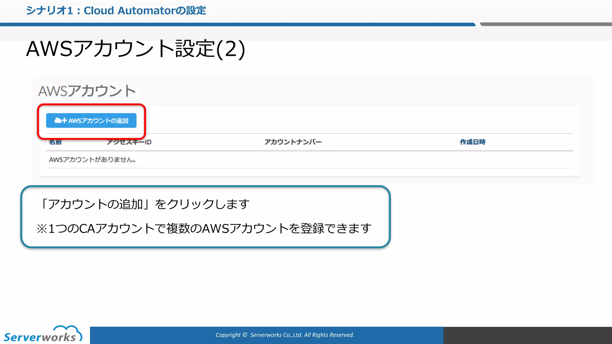
Task: Click the Copyright Serverworks footer text
Action: click(285, 335)
